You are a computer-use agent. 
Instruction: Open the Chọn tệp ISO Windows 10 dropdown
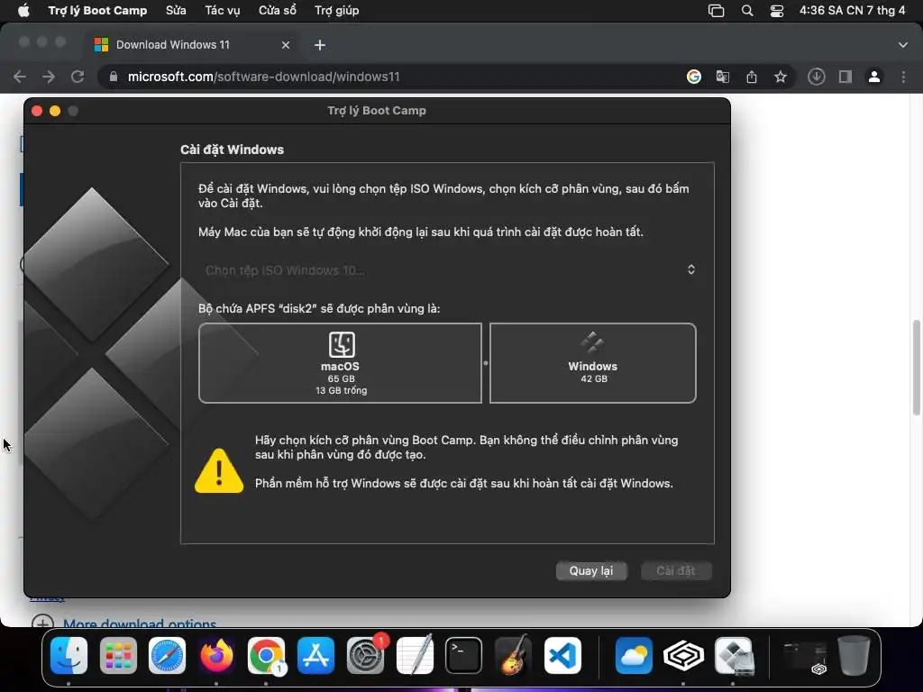[x=449, y=270]
